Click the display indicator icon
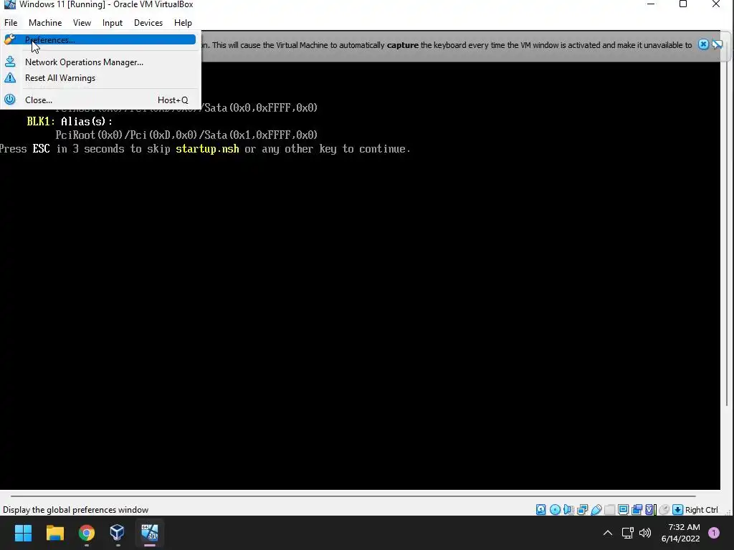 [623, 510]
